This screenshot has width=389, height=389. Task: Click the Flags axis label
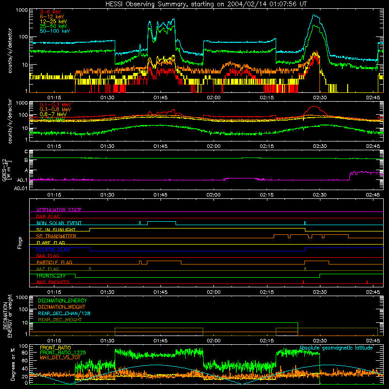click(20, 243)
